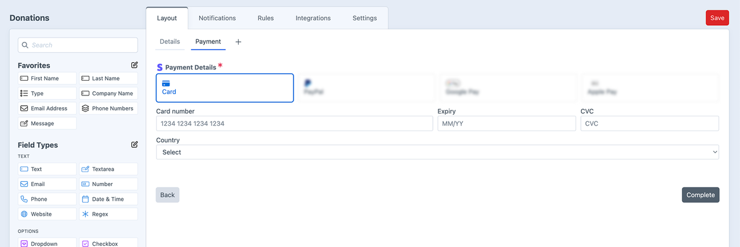Screen dimensions: 740x247
Task: Add an Email field type
Action: pos(47,184)
